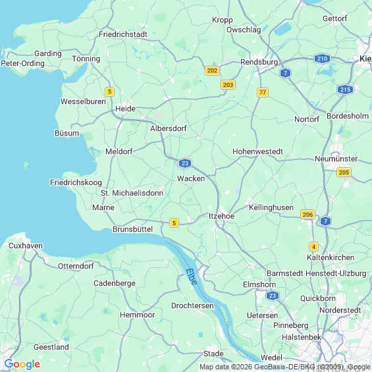Click the yellow 205 road marker near Neumünster
Viewport: 372px width, 372px height.
click(344, 173)
